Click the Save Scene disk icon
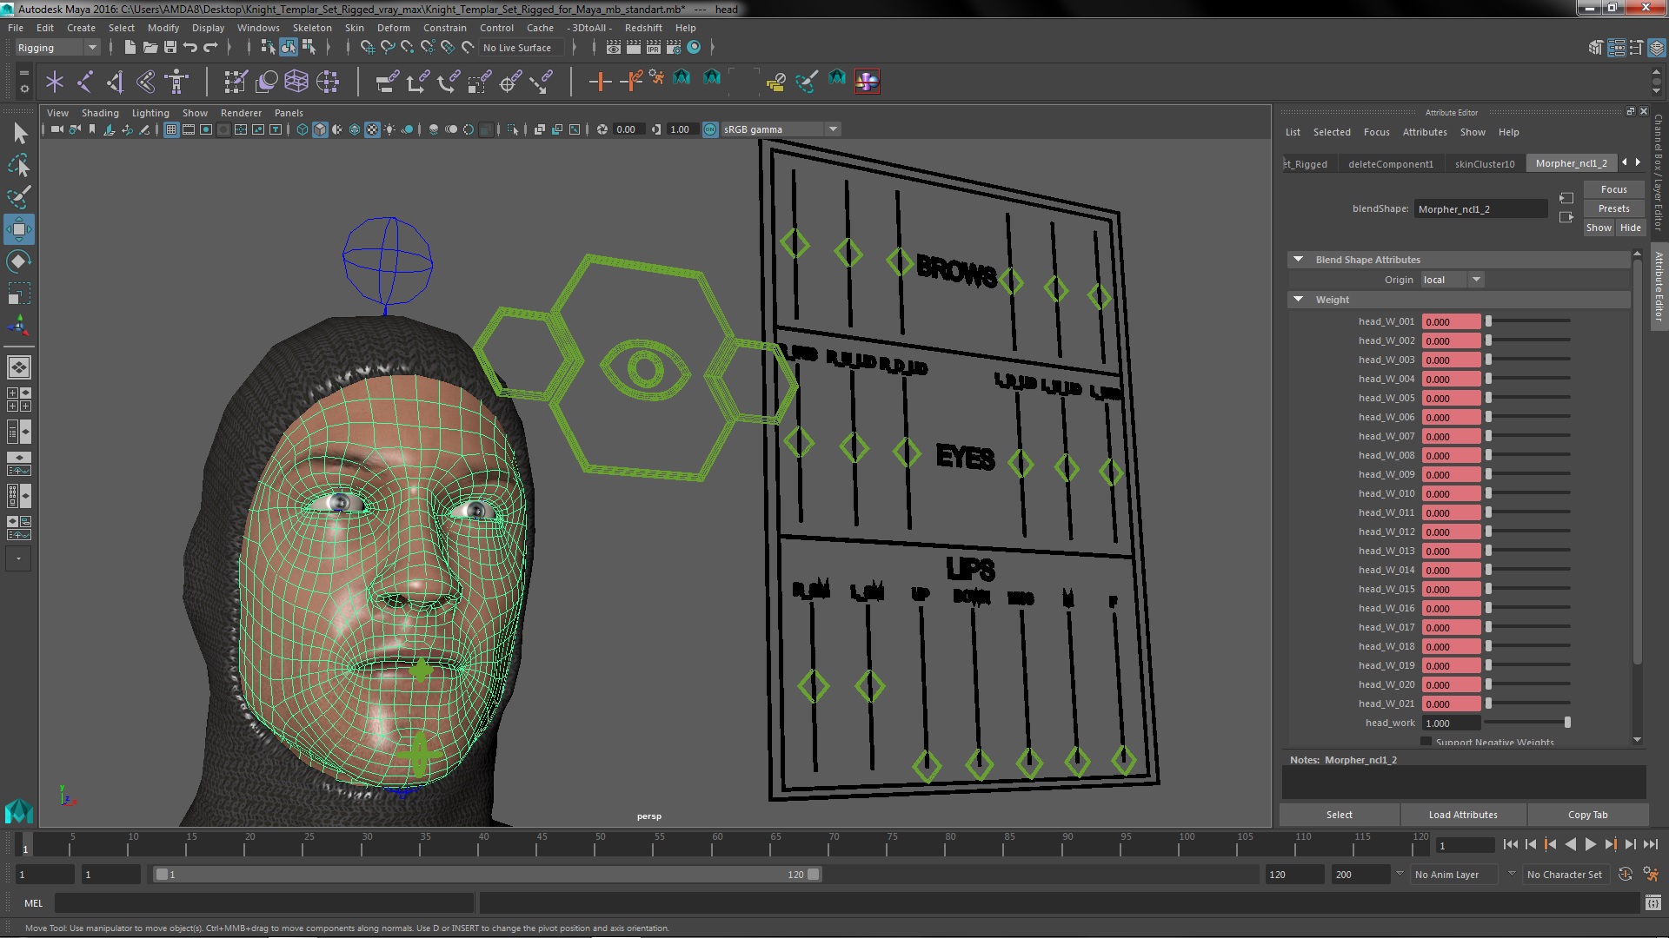1669x938 pixels. coord(170,48)
